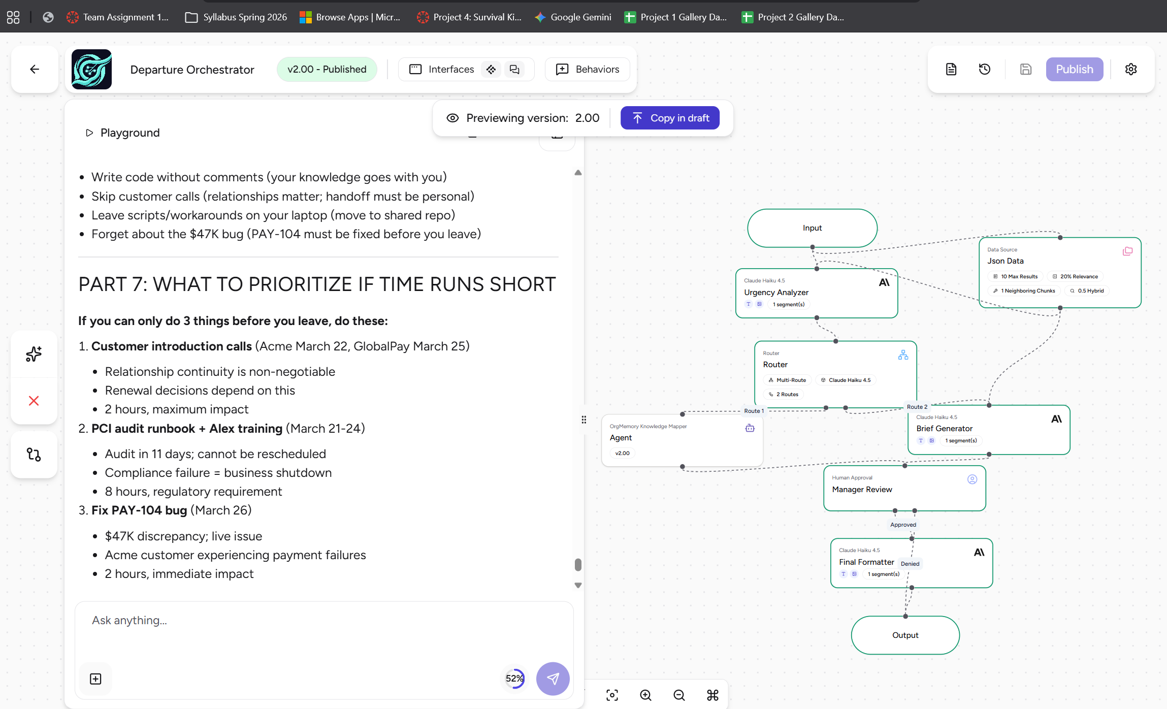Click the sparkle AI assistant icon
The width and height of the screenshot is (1167, 709).
tap(34, 354)
